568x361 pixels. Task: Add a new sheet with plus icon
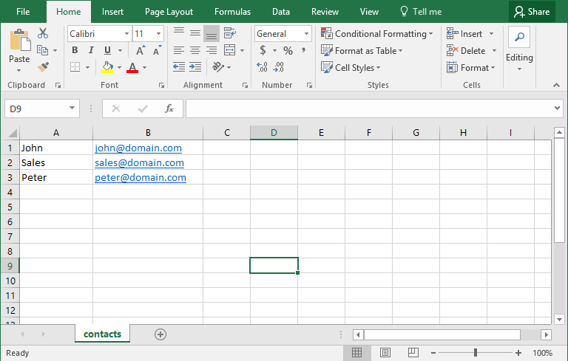pos(160,334)
